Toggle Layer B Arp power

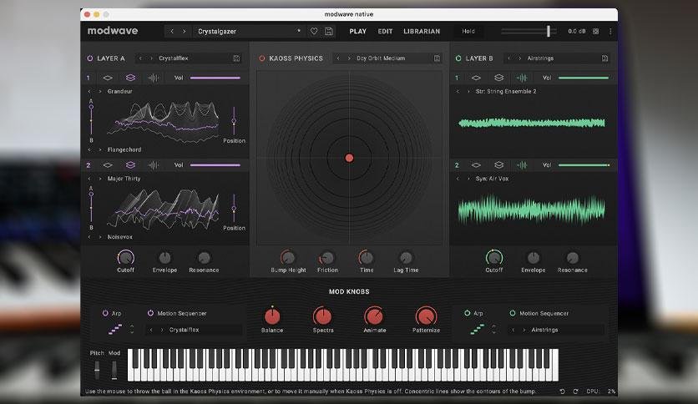click(x=467, y=313)
